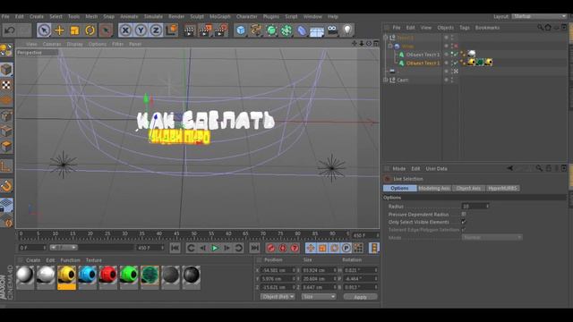Click the viewport maximize toggle icon
Screen dimensions: 573x322
(x=376, y=44)
